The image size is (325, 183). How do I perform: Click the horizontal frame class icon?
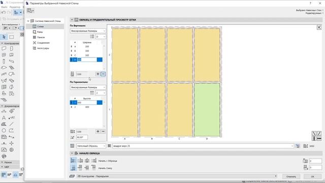(x=319, y=138)
